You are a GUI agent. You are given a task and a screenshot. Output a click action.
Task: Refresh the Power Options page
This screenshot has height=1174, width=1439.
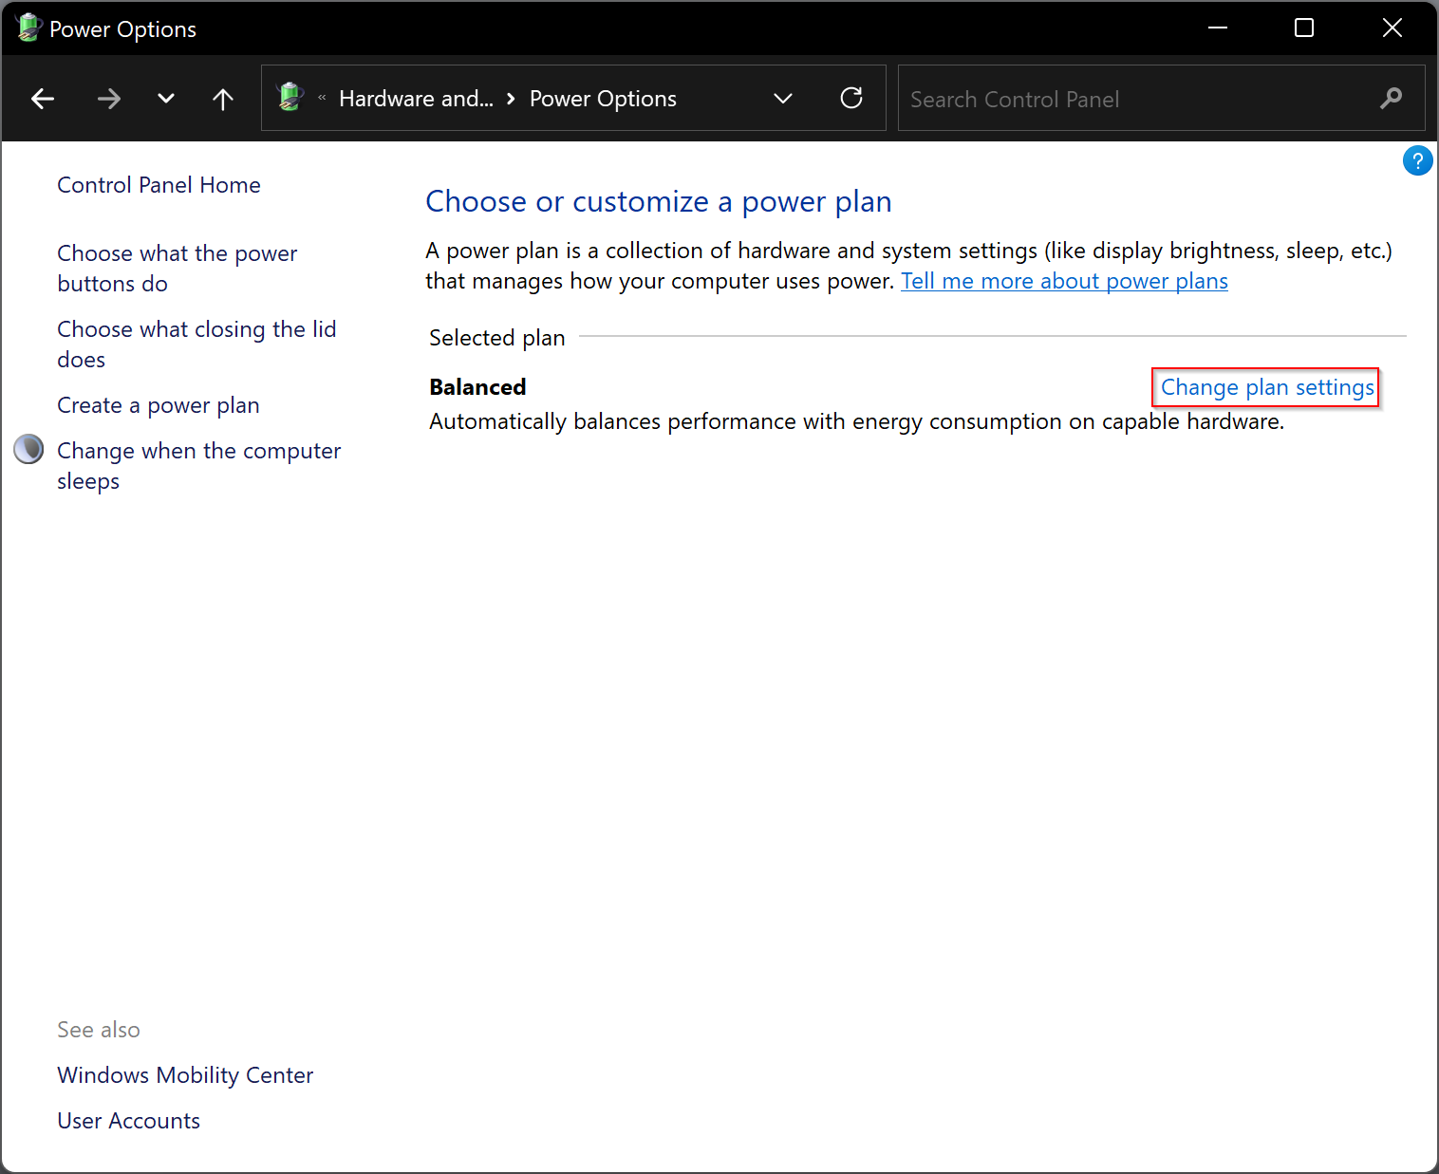click(851, 98)
